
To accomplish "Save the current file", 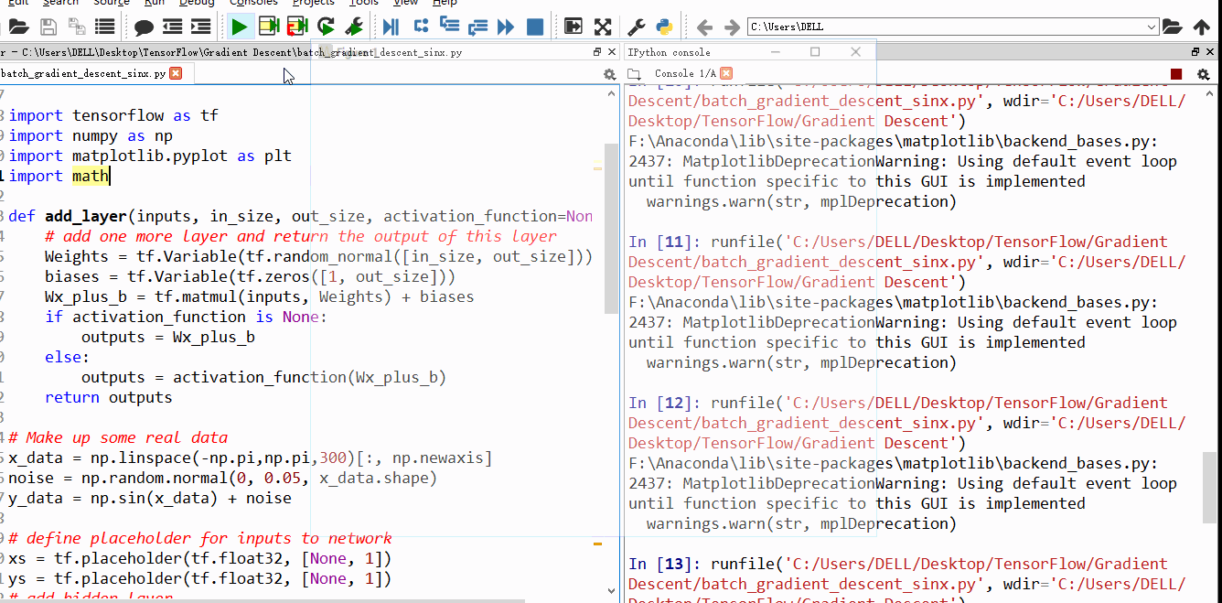I will pos(48,27).
